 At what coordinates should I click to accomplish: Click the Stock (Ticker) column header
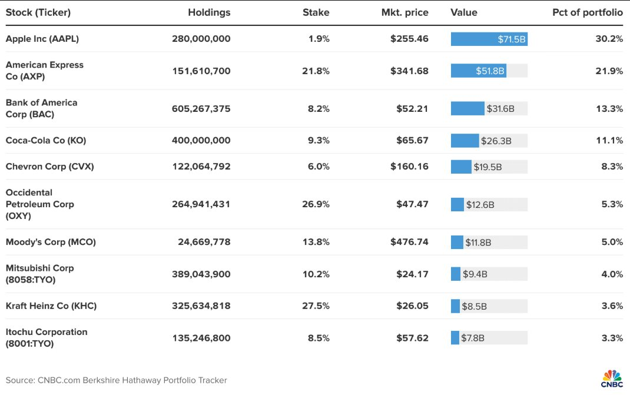pyautogui.click(x=38, y=12)
